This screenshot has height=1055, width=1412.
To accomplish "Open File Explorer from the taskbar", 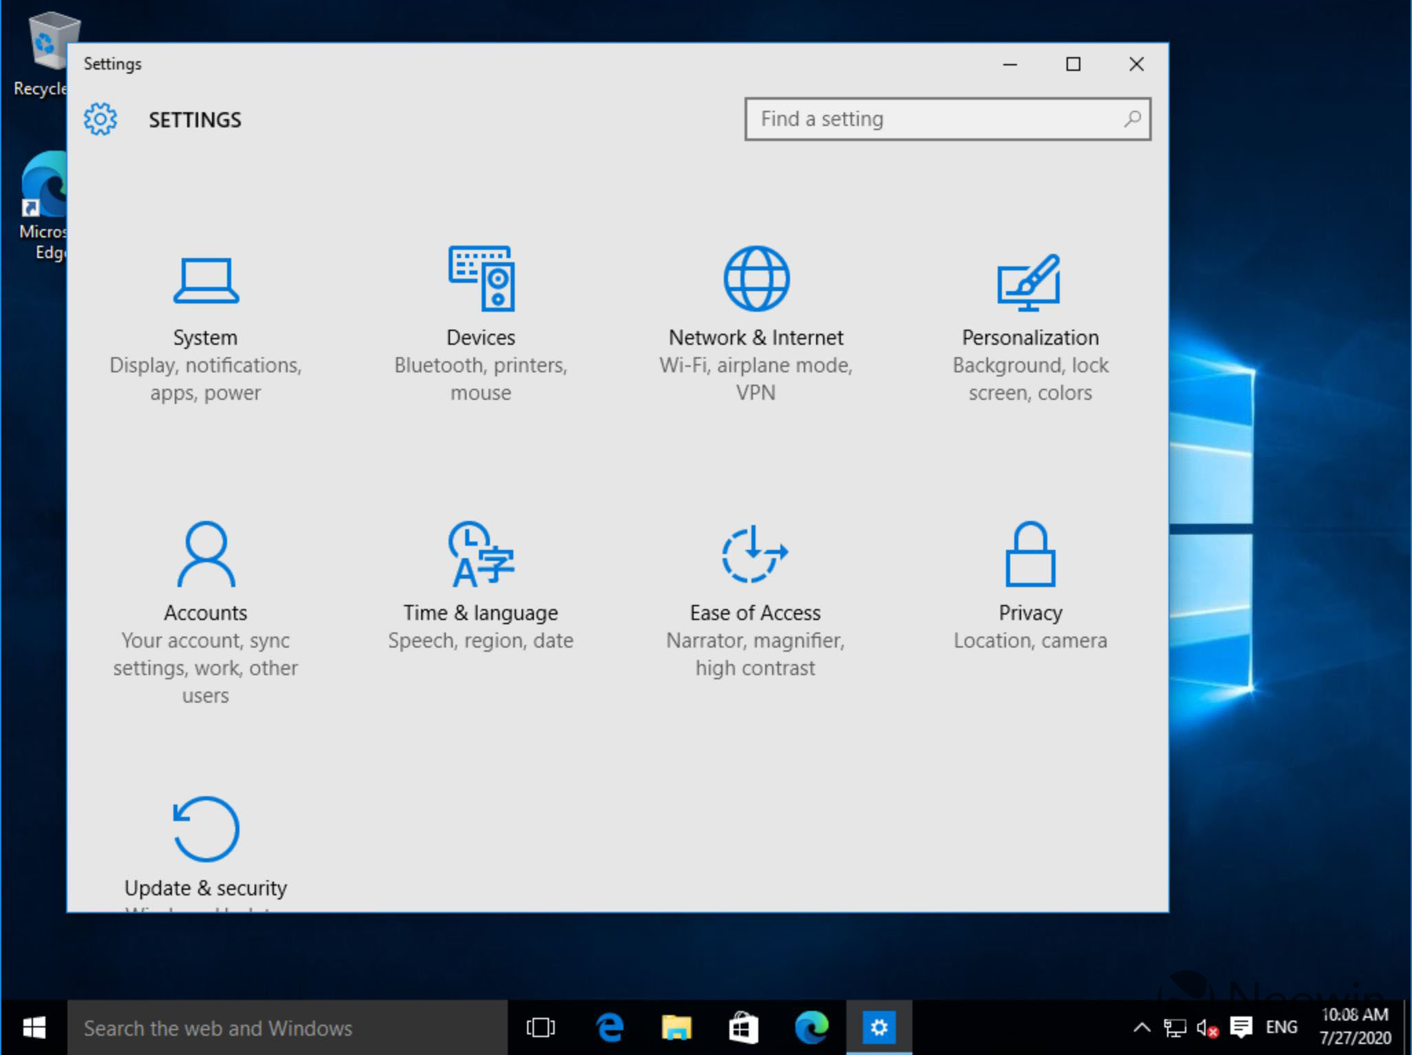I will point(677,1027).
